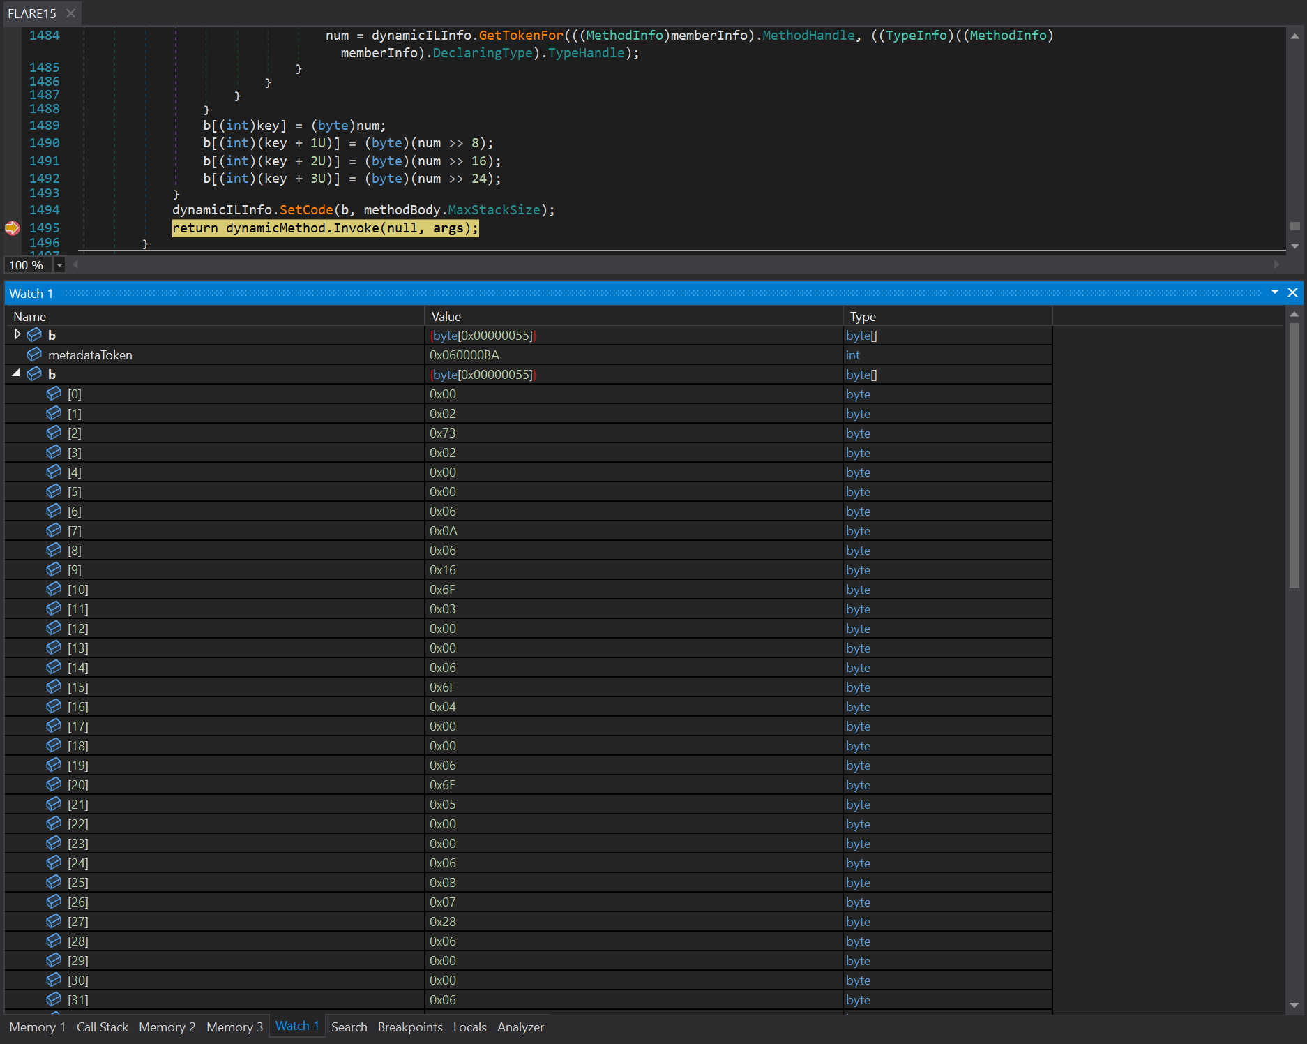Screen dimensions: 1307x1044
Task: Click the field icon for element [27]
Action: pyautogui.click(x=54, y=921)
